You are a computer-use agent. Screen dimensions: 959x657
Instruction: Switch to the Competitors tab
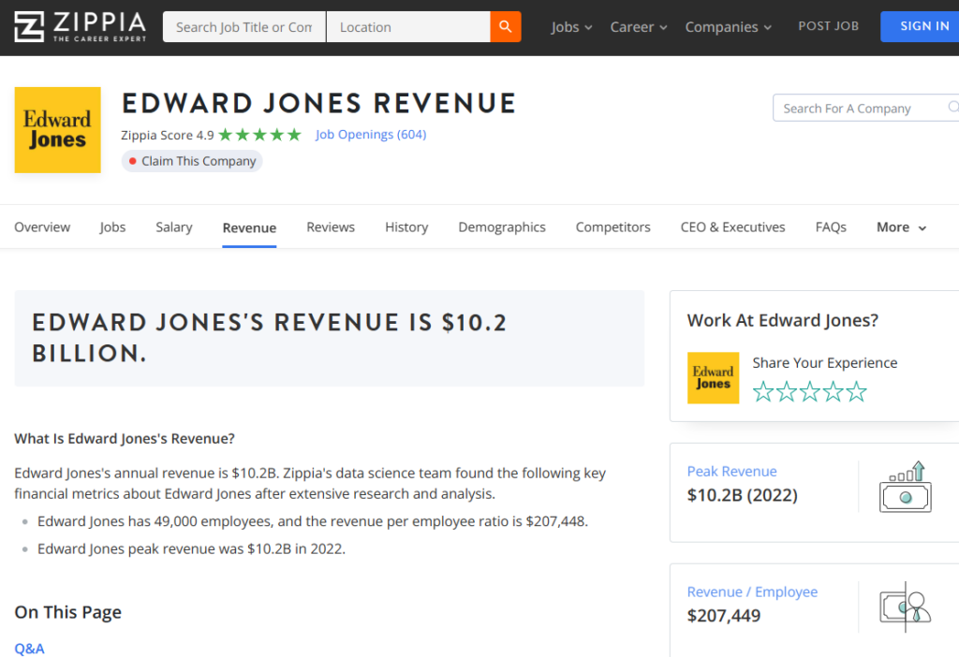612,227
